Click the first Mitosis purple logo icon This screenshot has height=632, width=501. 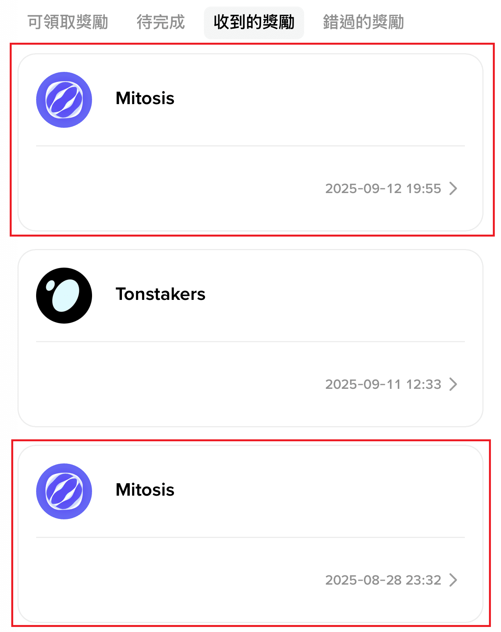(x=64, y=100)
